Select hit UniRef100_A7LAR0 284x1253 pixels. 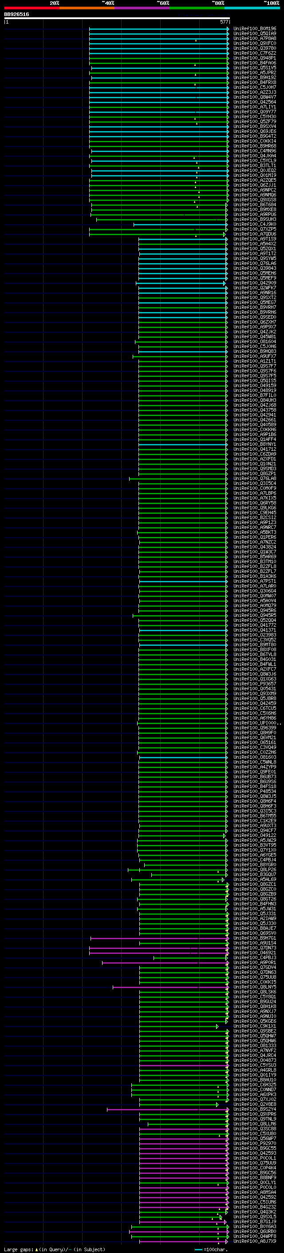(255, 586)
